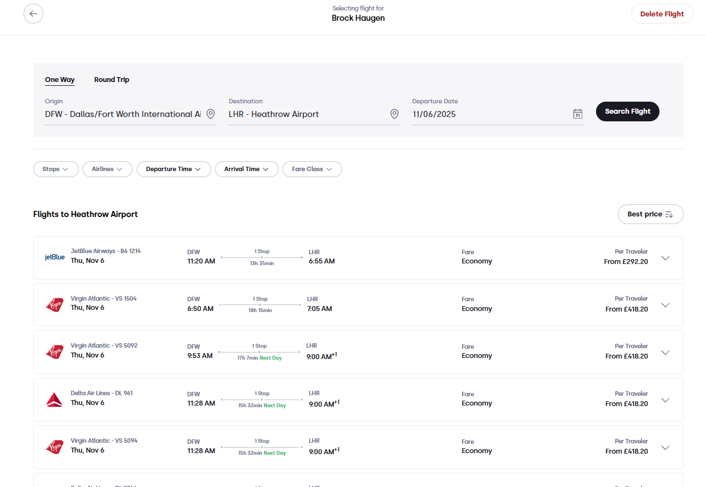Expand the Virgin Atlantic VS 1504 flight
Screen dimensions: 706x487
(x=666, y=305)
